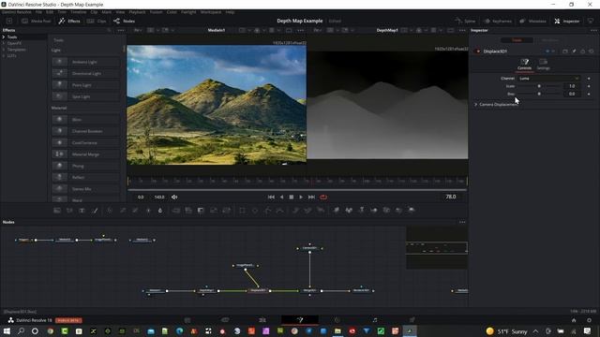
Task: Select the Spot Light tool
Action: click(85, 96)
